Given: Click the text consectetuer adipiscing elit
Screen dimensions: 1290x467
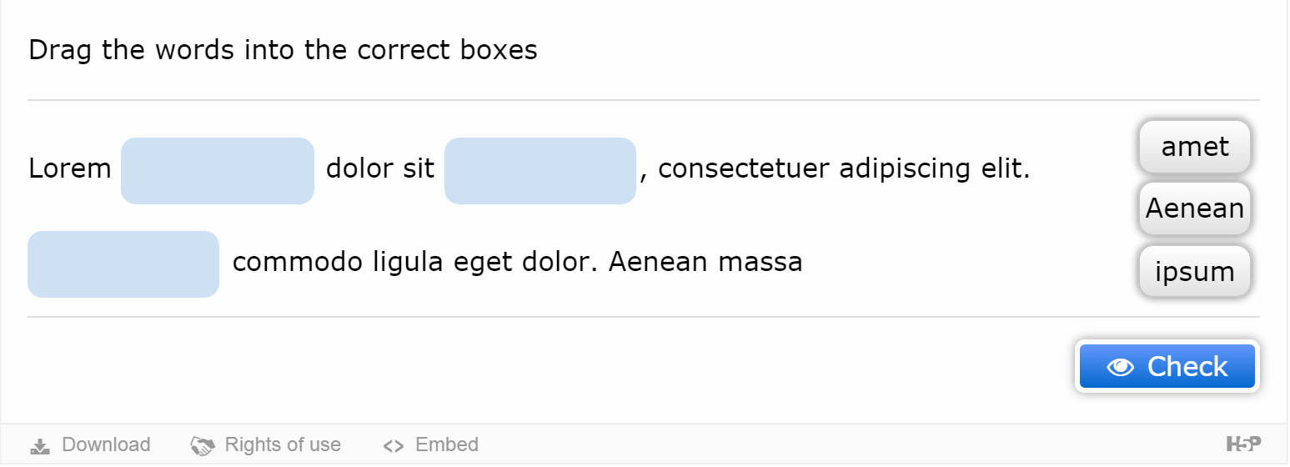Looking at the screenshot, I should point(845,169).
